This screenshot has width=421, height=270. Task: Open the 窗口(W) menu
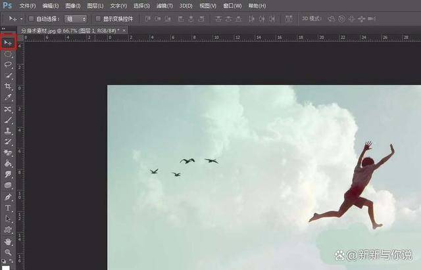tap(232, 6)
